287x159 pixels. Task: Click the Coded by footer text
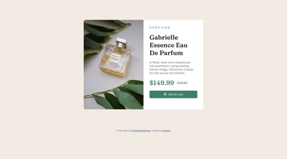point(157,130)
